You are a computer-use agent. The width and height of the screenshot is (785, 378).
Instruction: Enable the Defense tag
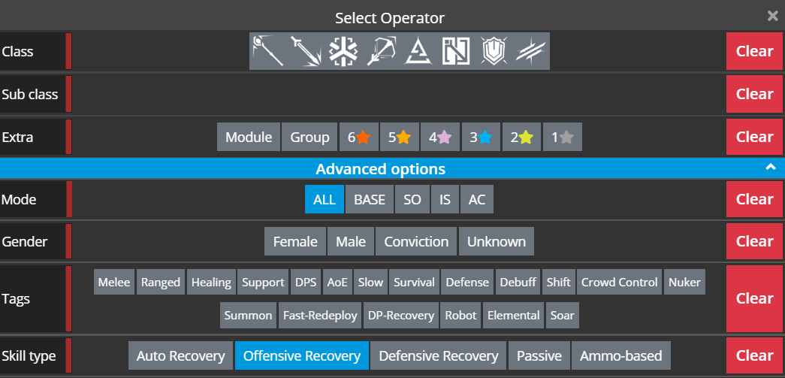(x=467, y=282)
